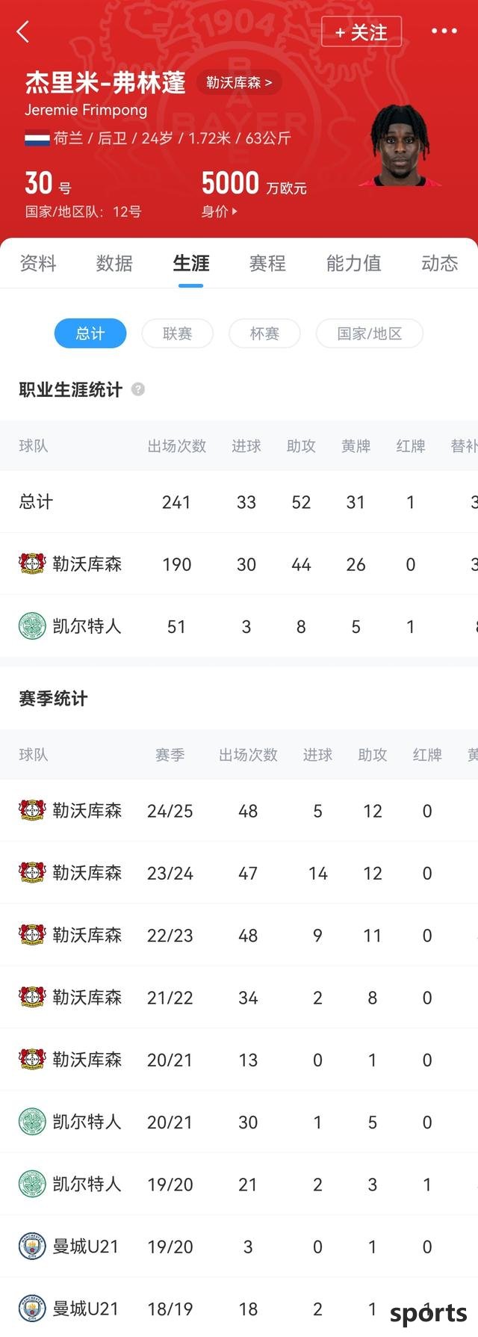Tap the Netherlands flag icon
This screenshot has height=1337, width=478.
37,138
